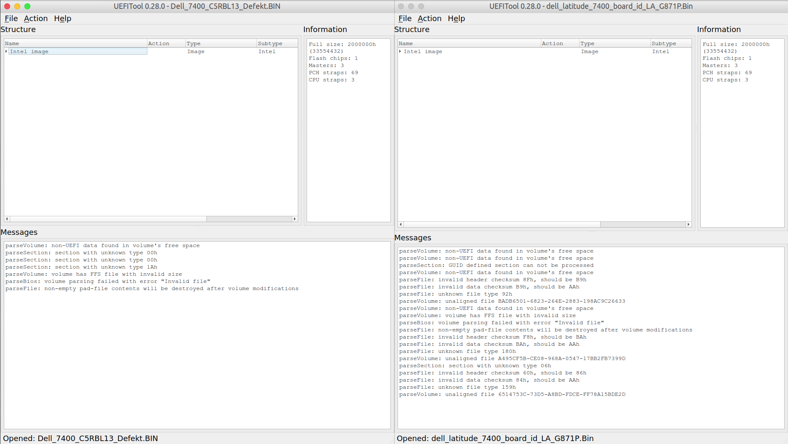Click right scroll arrow in LA_G871P.Bin structure tree
Screen dimensions: 788x444
click(689, 224)
